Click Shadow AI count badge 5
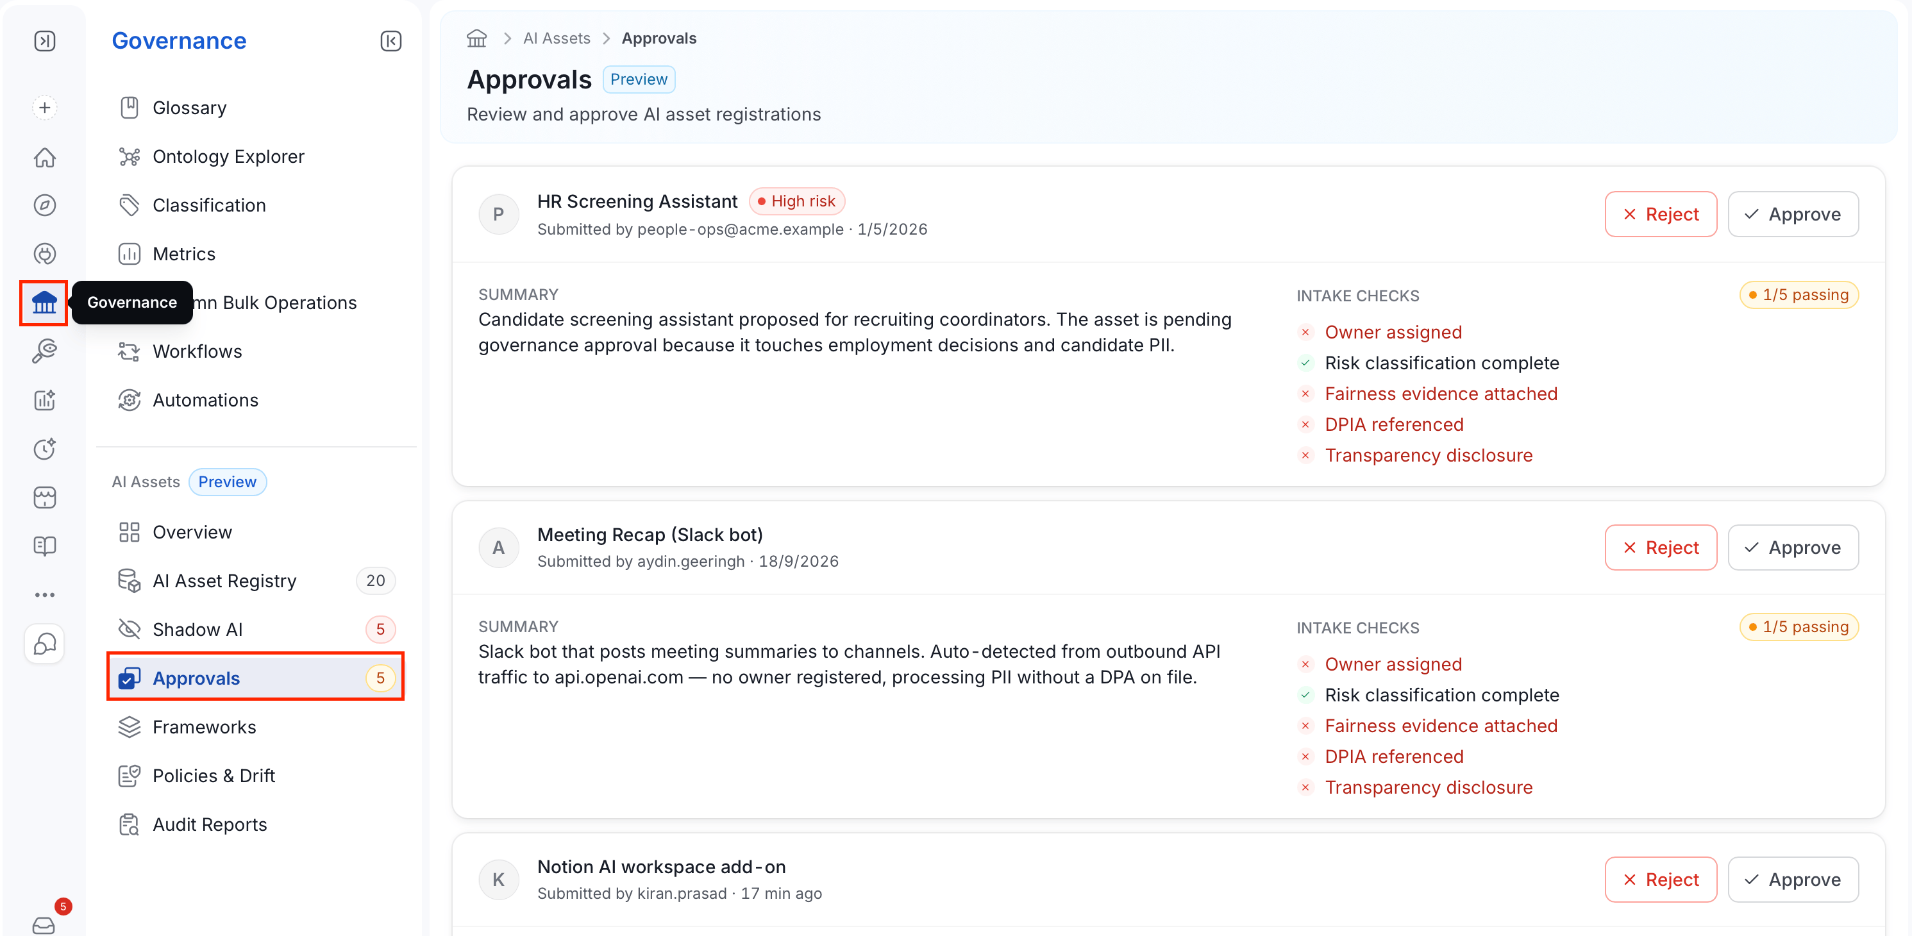 pos(380,630)
